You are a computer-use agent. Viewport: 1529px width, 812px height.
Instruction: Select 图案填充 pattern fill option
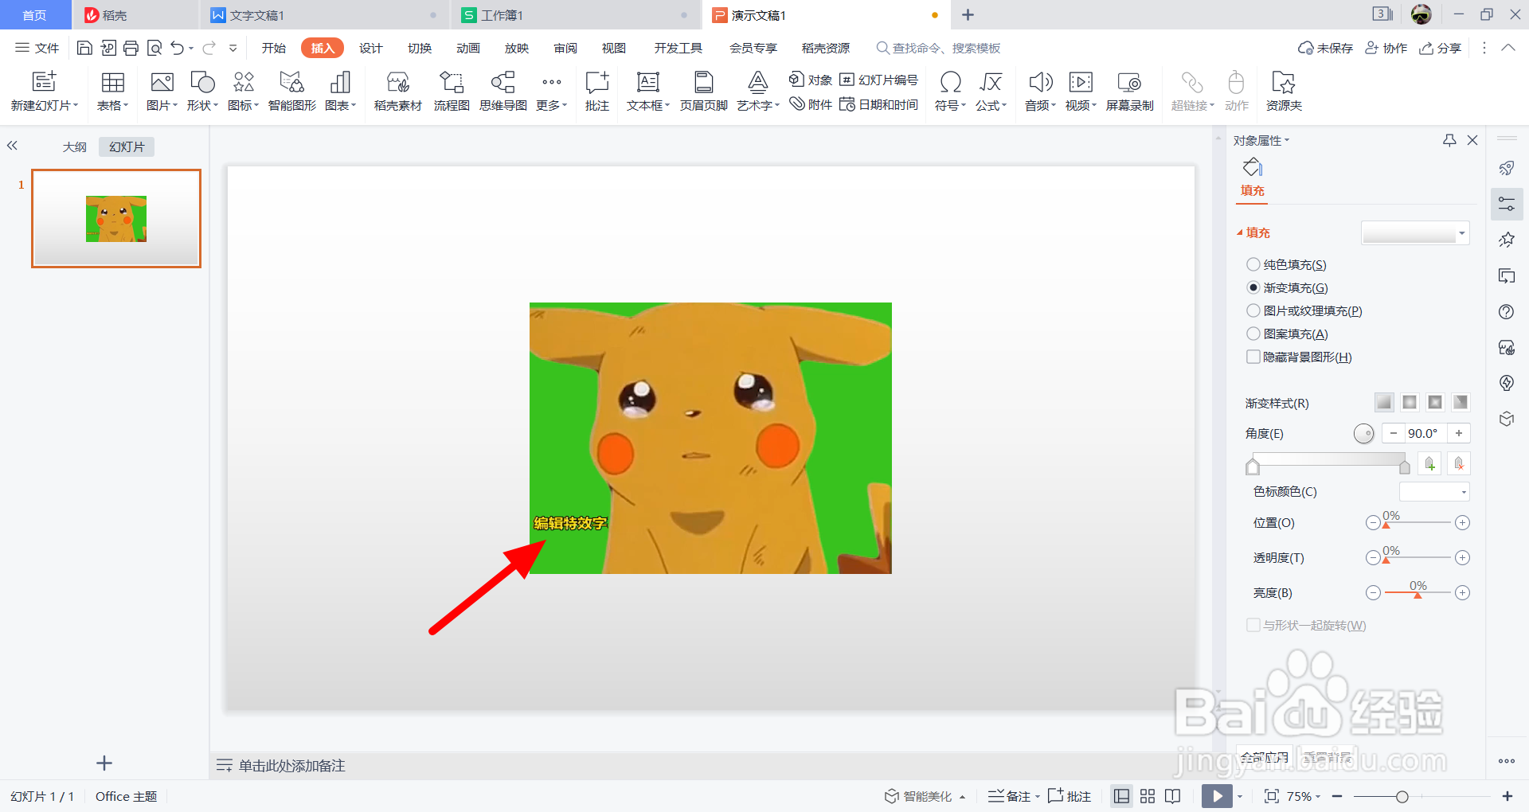[1288, 334]
